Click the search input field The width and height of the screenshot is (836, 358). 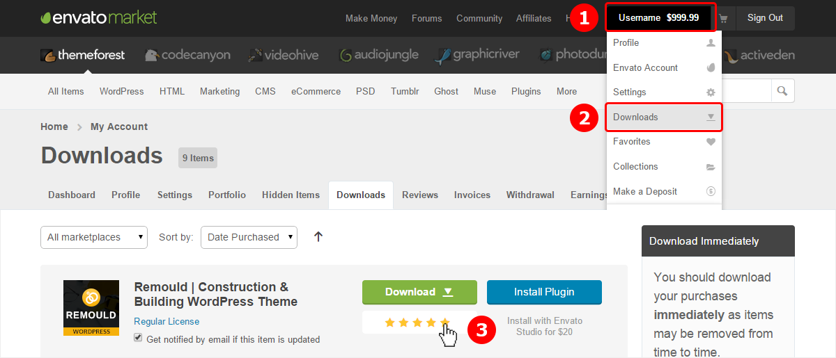pos(745,91)
